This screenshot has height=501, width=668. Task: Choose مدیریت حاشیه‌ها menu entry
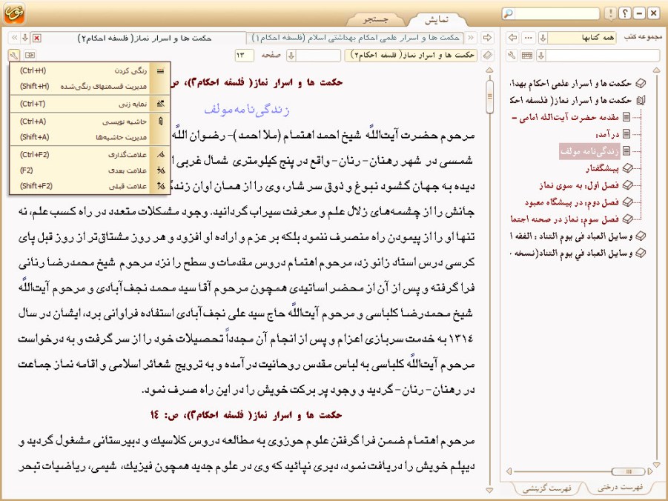(x=90, y=137)
